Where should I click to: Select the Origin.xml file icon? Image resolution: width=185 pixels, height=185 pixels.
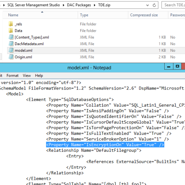pyautogui.click(x=11, y=57)
